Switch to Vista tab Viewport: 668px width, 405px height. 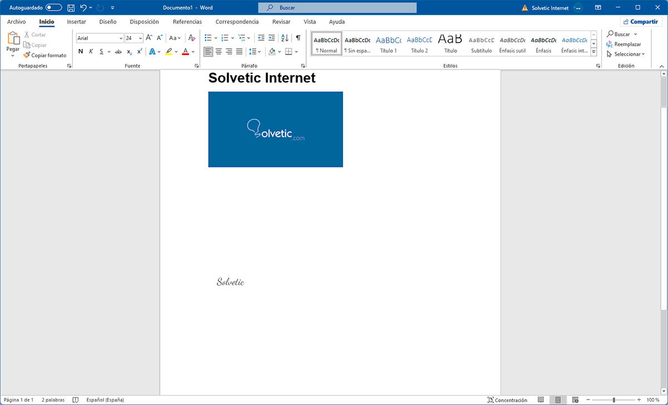pyautogui.click(x=310, y=22)
